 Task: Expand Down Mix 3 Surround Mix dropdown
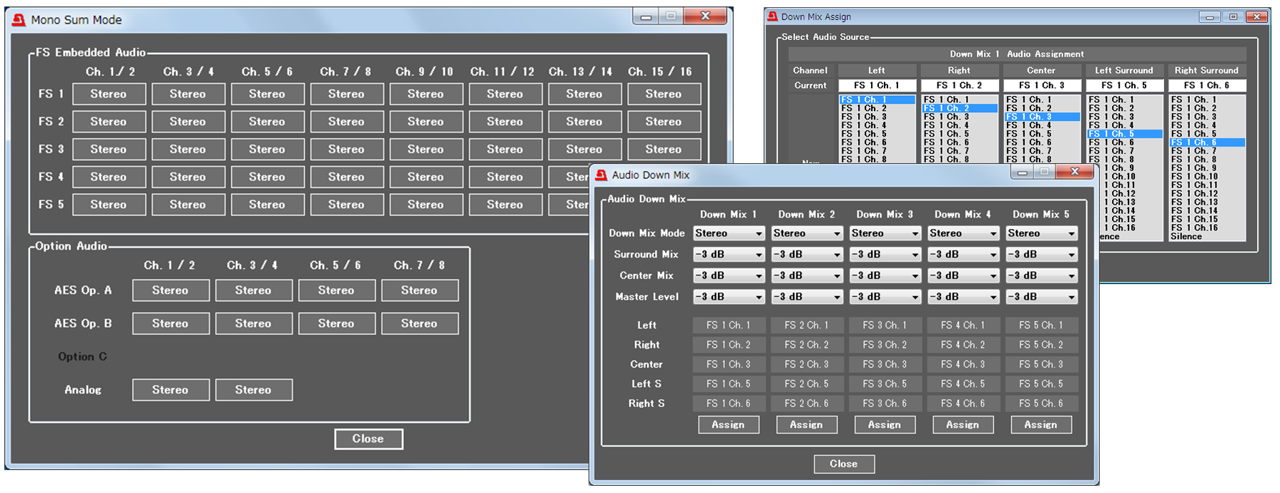pos(885,255)
